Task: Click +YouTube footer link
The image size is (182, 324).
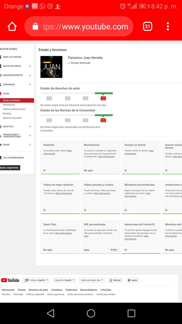Action: (105, 290)
